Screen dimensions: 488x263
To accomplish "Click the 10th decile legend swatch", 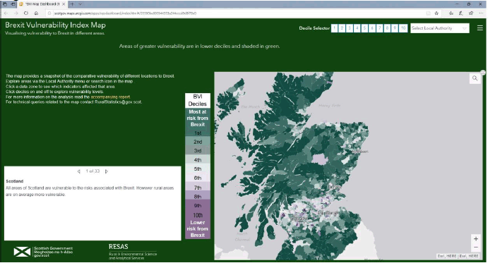I will [x=198, y=215].
